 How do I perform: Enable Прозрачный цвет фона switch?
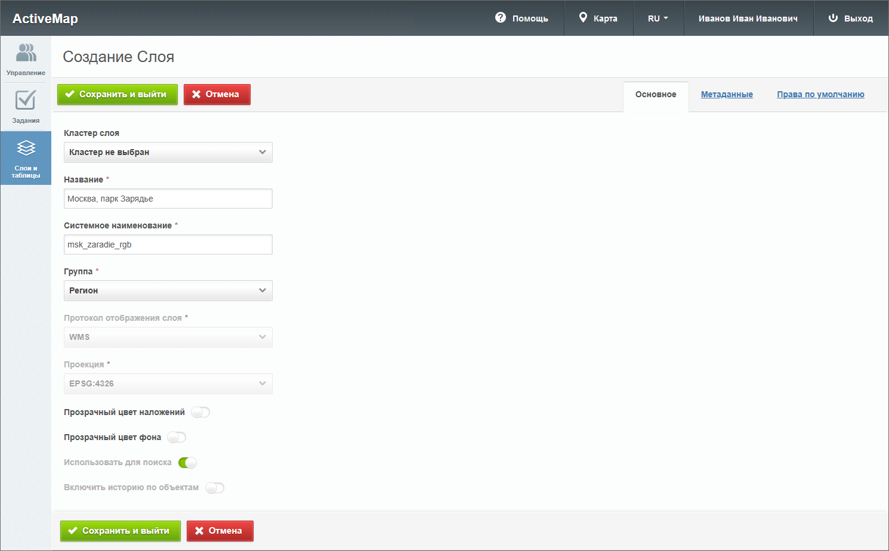tap(177, 437)
